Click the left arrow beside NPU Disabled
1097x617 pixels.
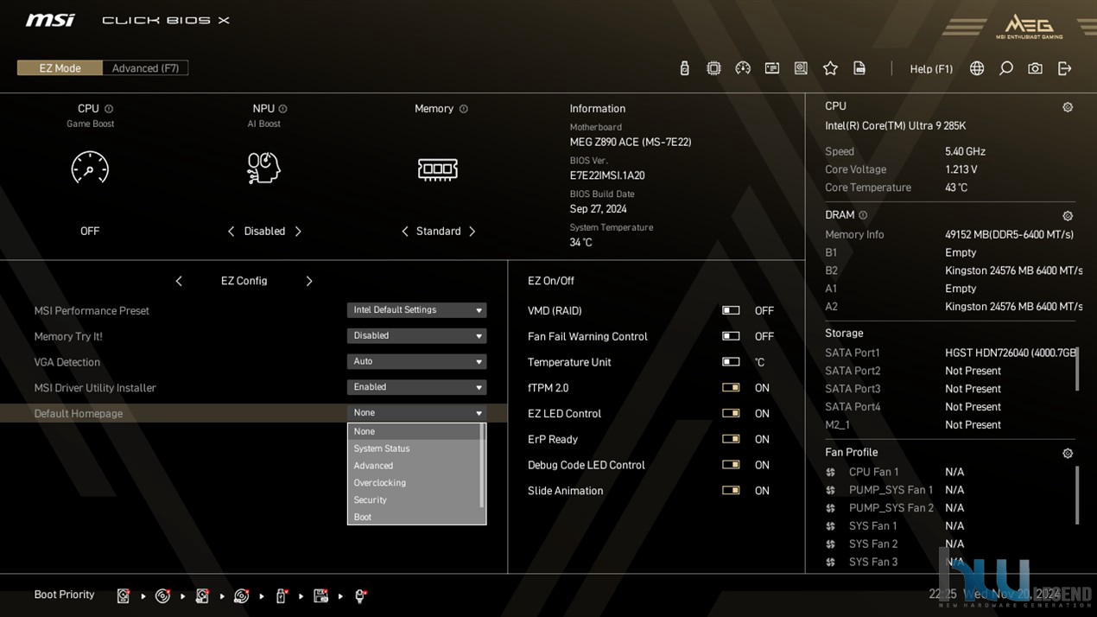[x=231, y=232]
